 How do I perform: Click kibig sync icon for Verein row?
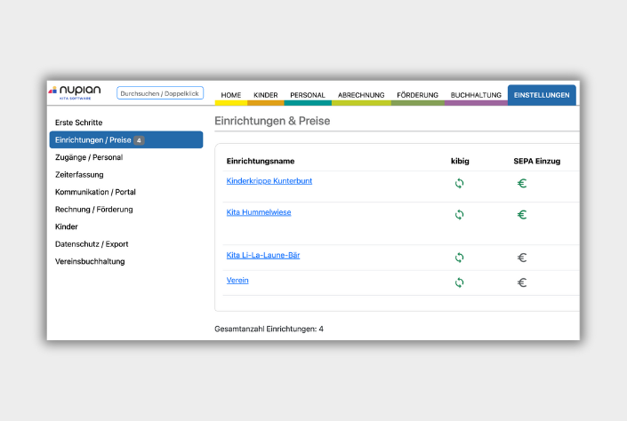coord(460,282)
